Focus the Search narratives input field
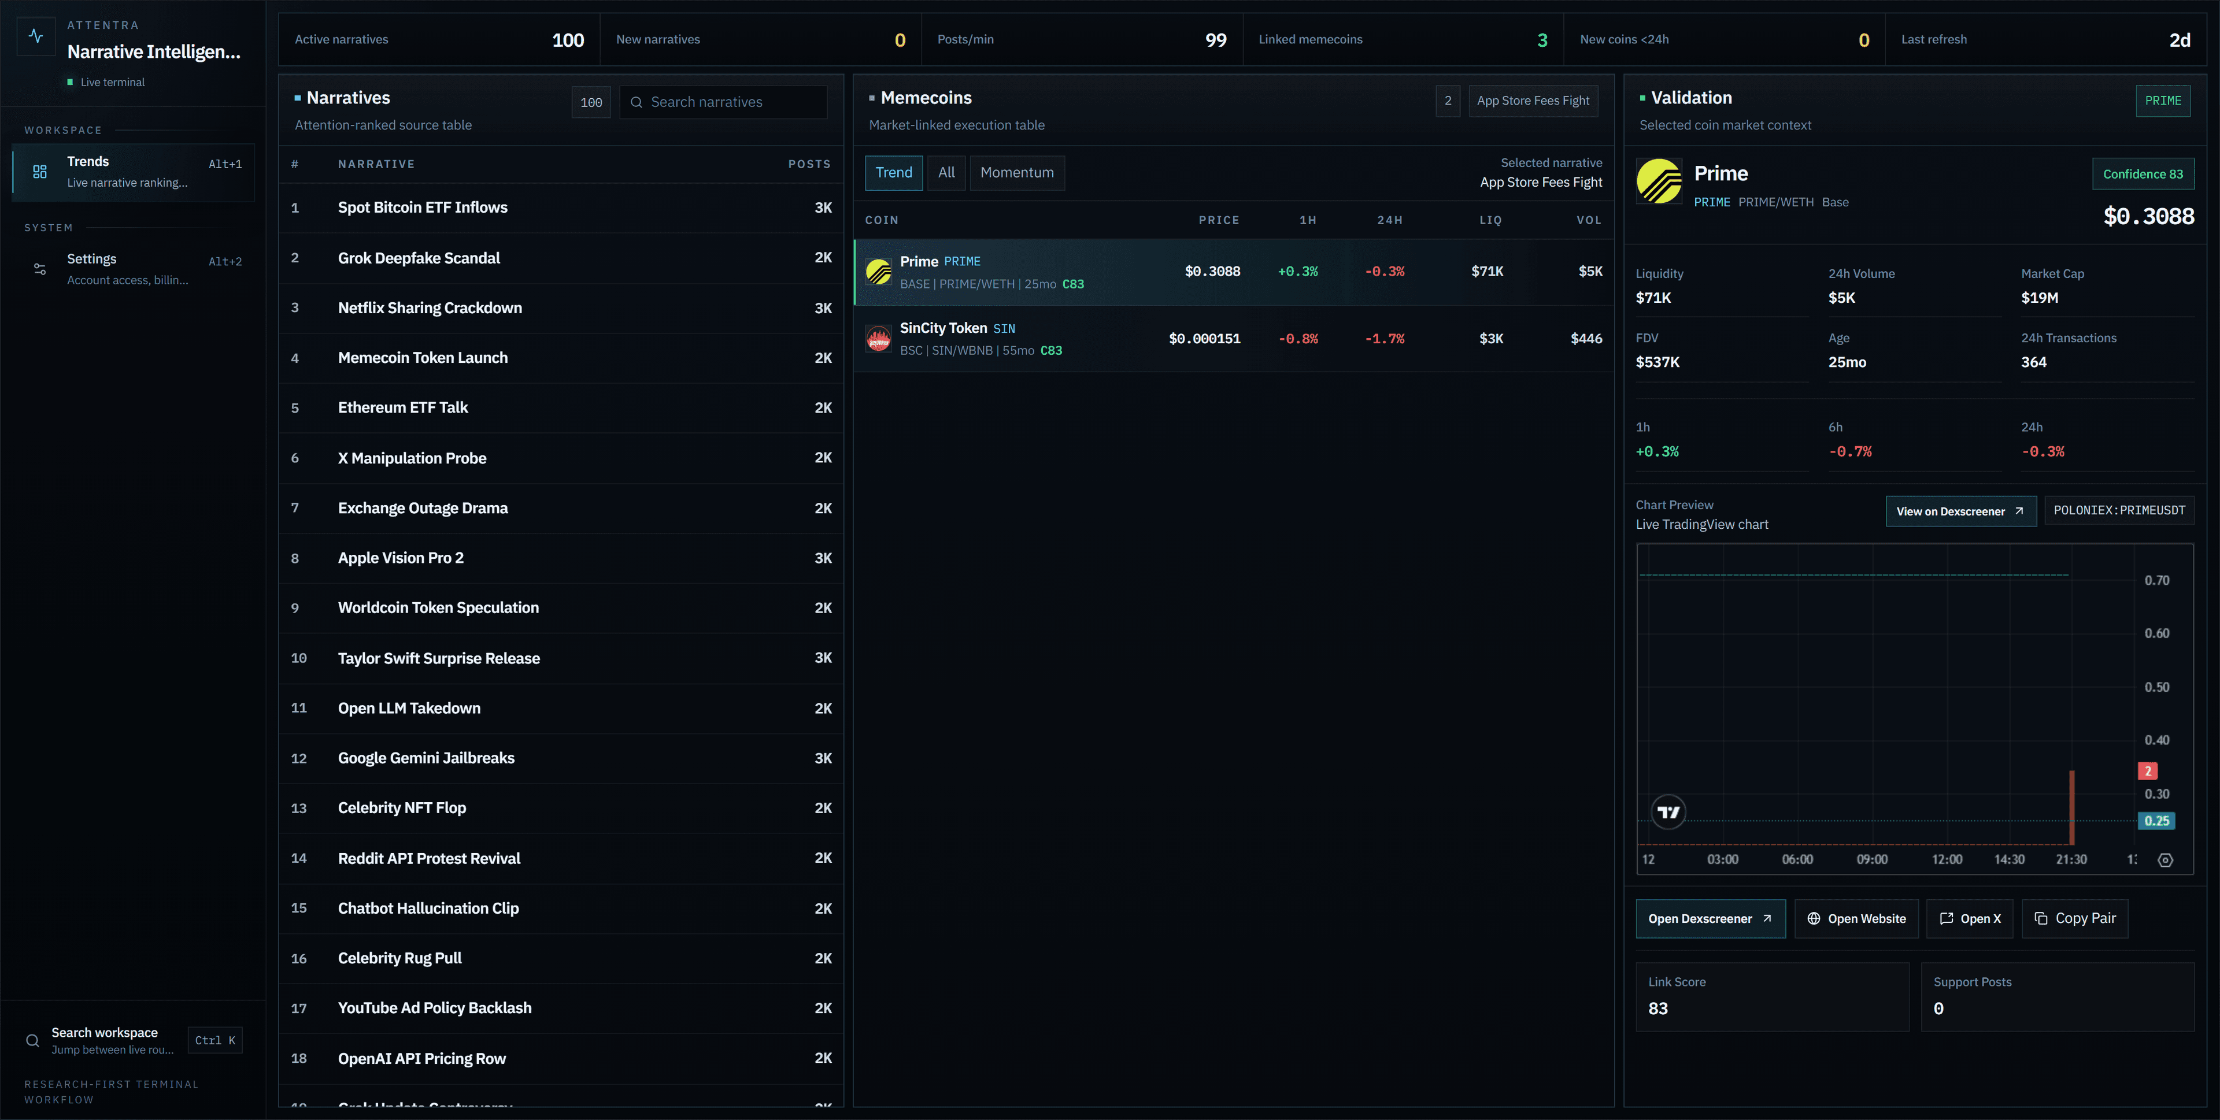 tap(723, 102)
